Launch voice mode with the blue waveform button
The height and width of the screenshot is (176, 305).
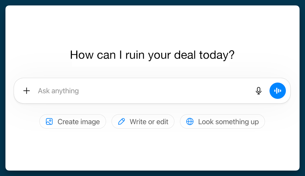point(278,91)
